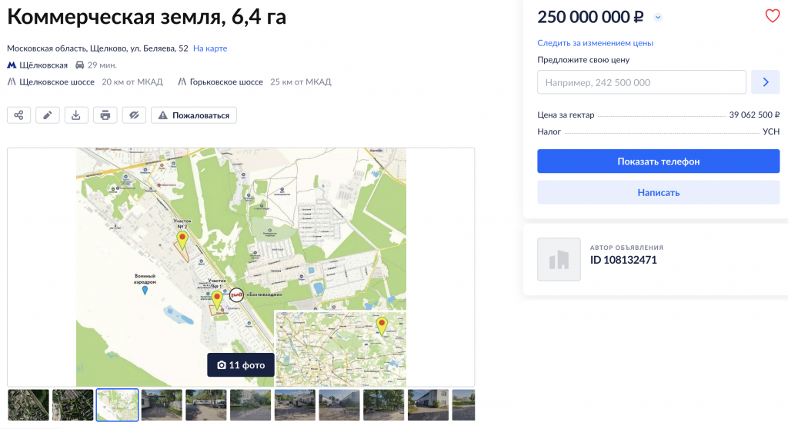Click the Показать телефон button
This screenshot has height=429, width=788.
point(658,161)
